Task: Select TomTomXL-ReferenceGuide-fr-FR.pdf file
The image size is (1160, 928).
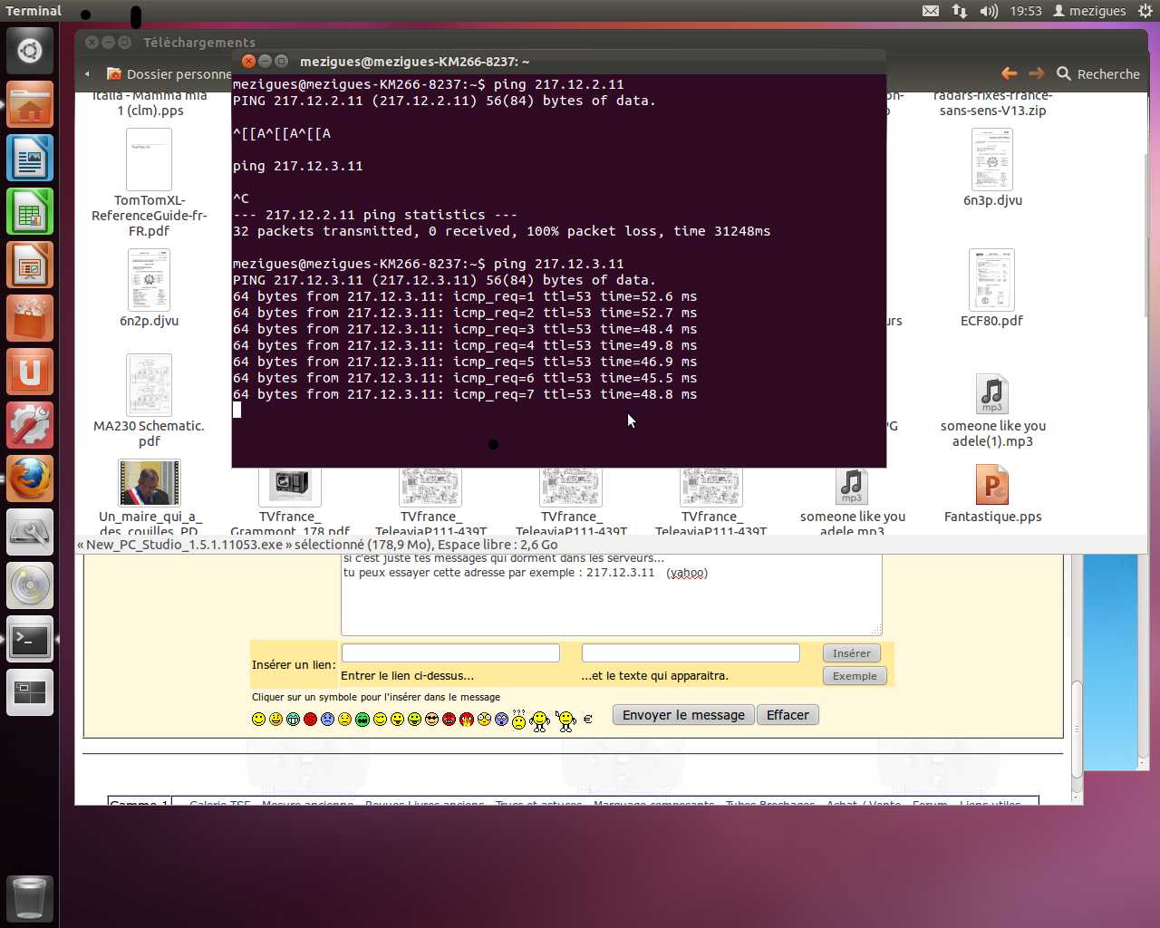Action: tap(150, 183)
